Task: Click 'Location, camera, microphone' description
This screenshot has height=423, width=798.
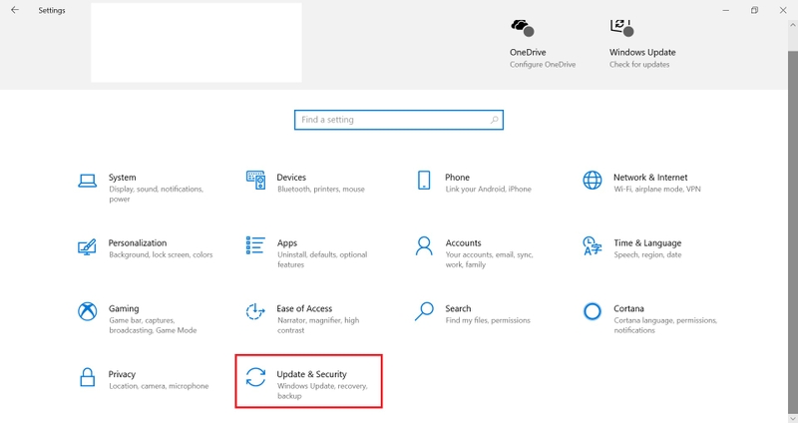Action: pyautogui.click(x=159, y=386)
